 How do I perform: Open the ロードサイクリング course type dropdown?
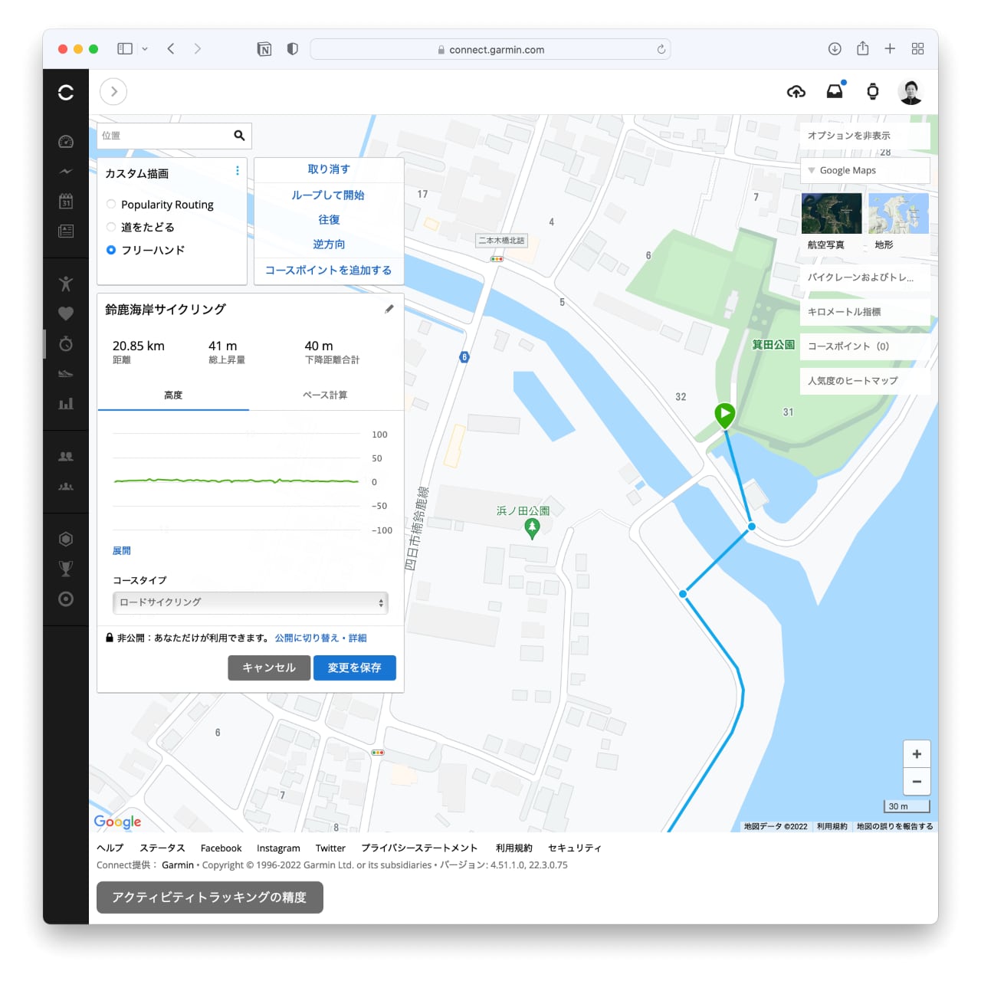(x=251, y=602)
